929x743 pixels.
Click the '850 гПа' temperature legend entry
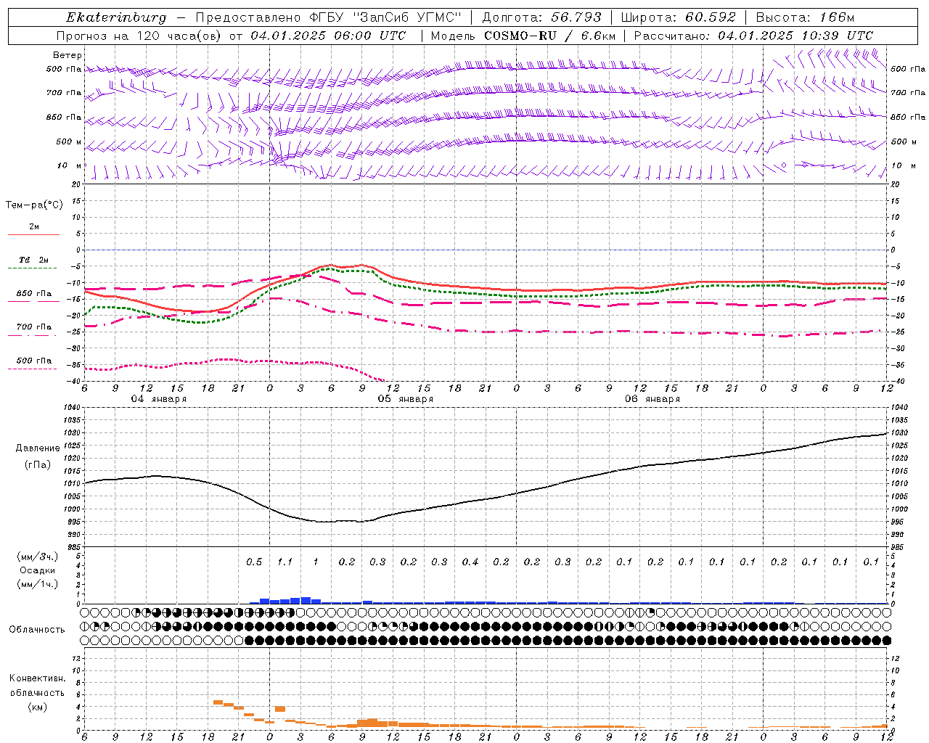pos(34,294)
